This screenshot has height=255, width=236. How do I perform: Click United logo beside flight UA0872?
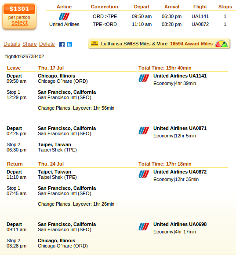pyautogui.click(x=144, y=174)
